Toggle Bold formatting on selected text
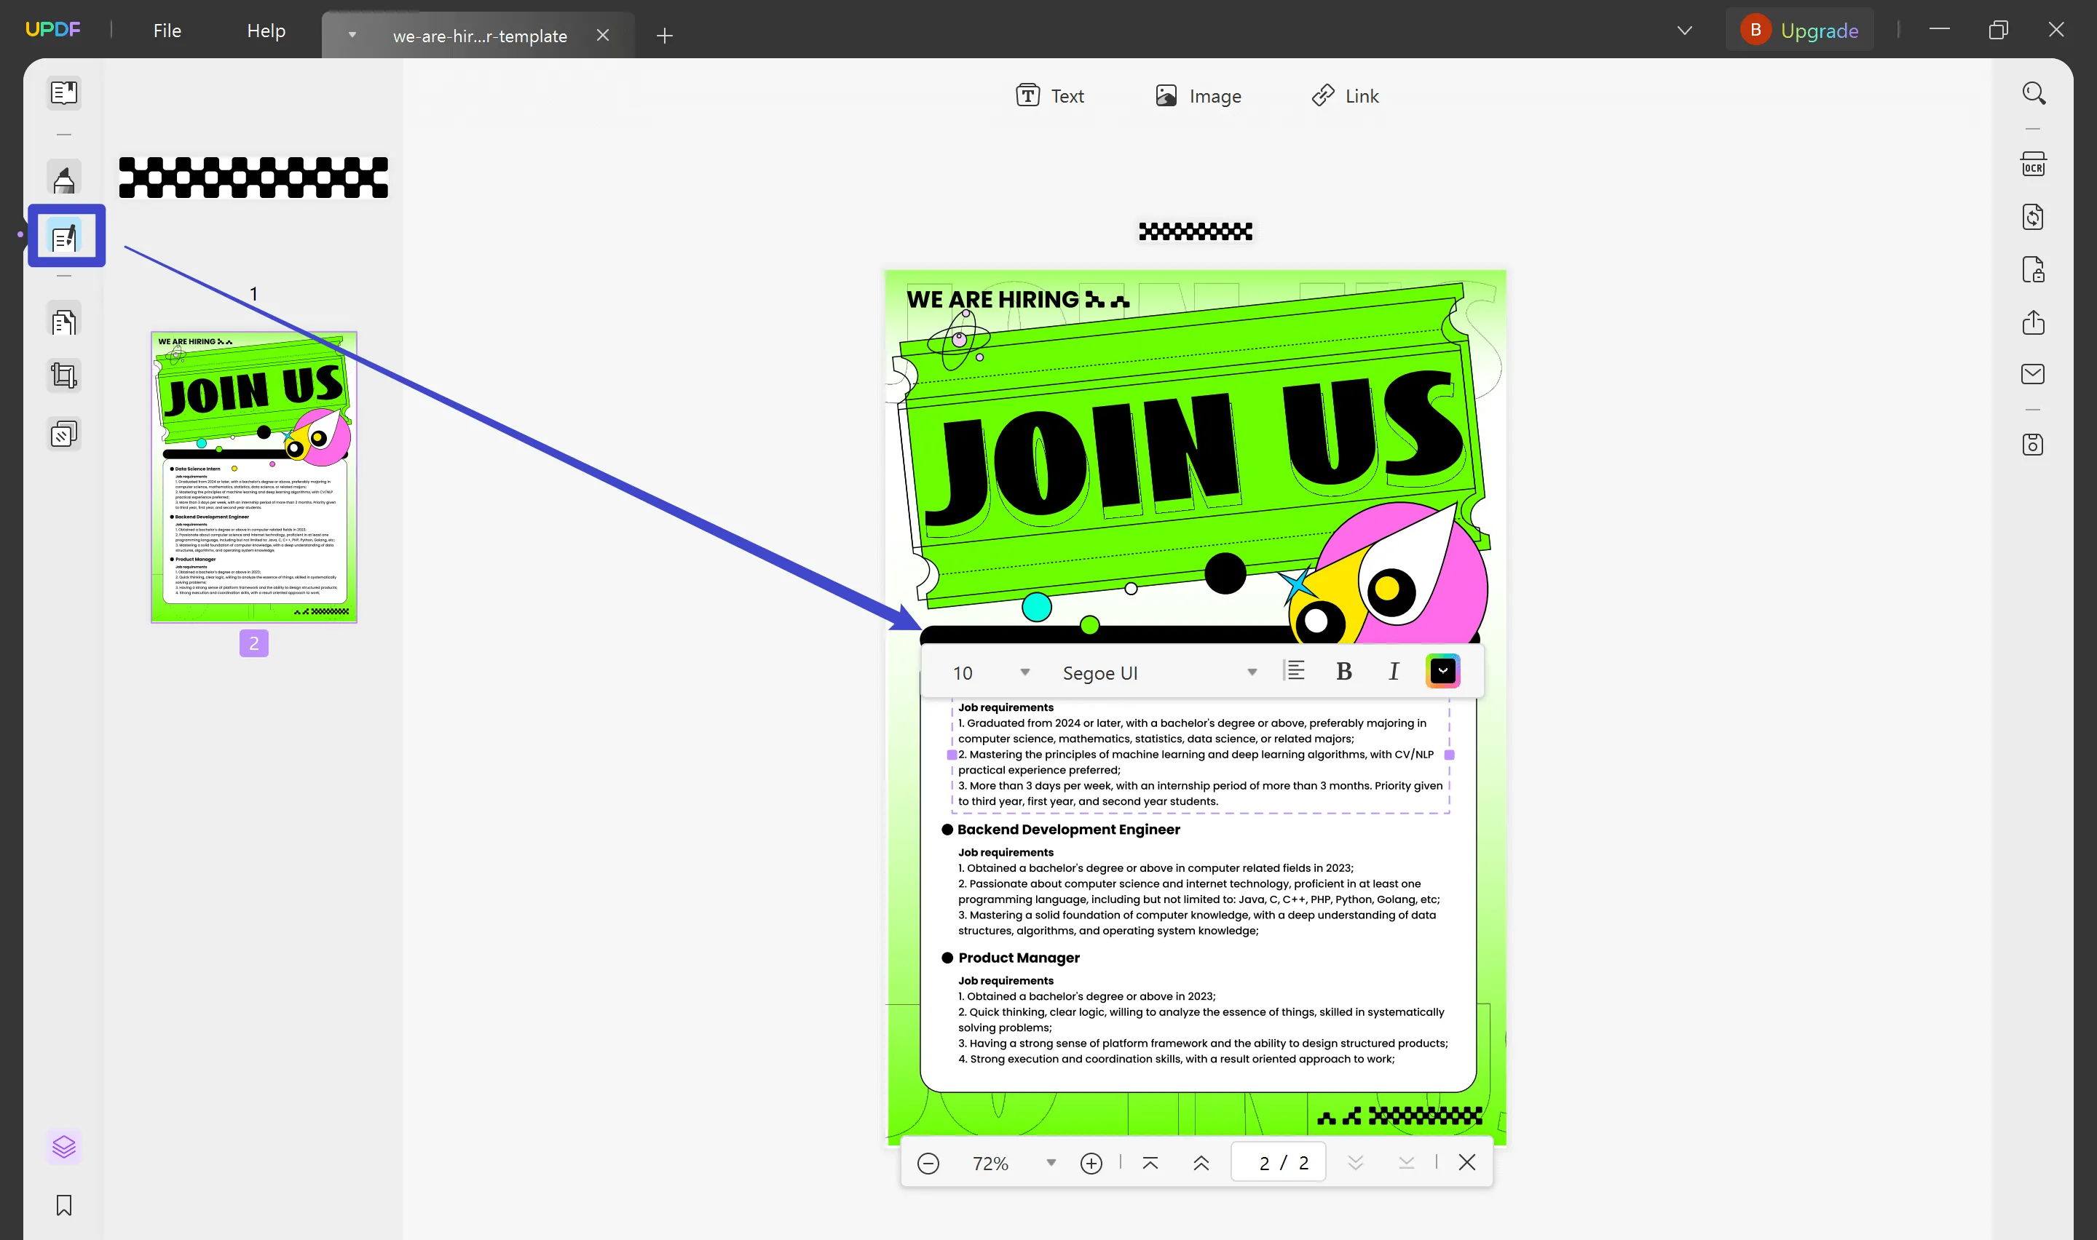The height and width of the screenshot is (1240, 2097). [x=1344, y=672]
